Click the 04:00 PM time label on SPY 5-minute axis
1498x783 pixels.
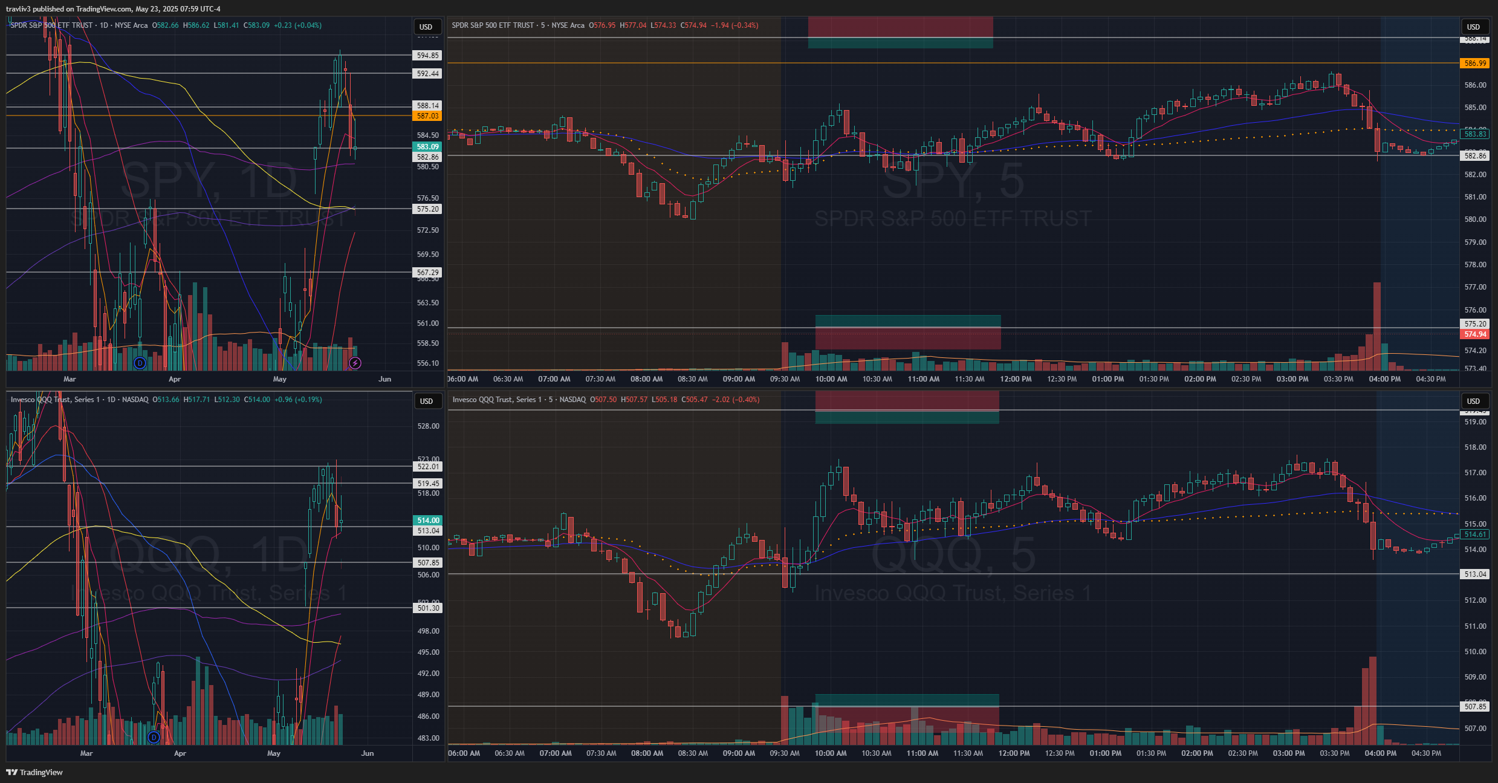click(1384, 379)
